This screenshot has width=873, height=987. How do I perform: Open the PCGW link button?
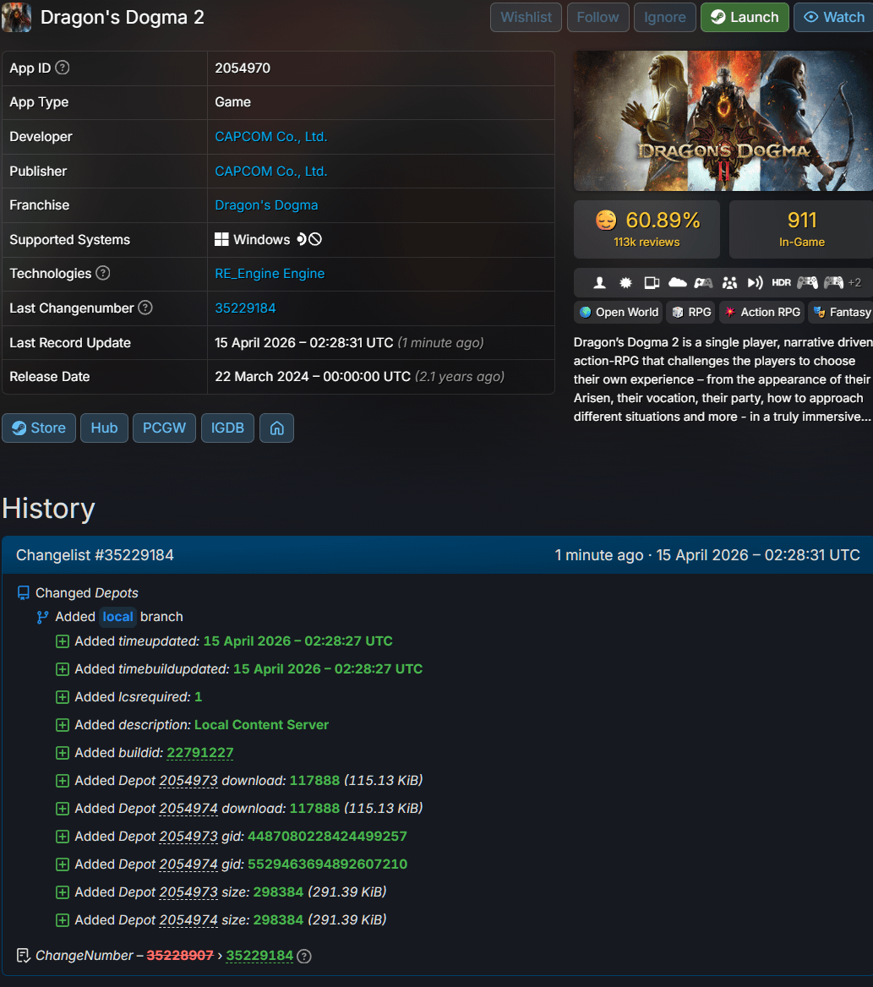tap(164, 428)
